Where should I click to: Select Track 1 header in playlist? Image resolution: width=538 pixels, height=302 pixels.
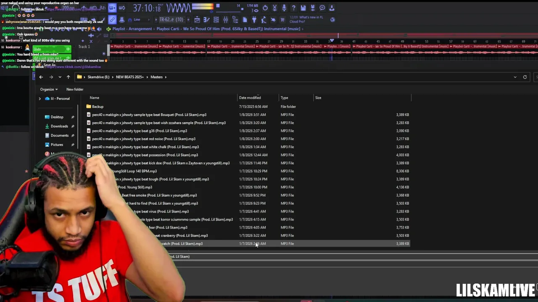[x=84, y=47]
